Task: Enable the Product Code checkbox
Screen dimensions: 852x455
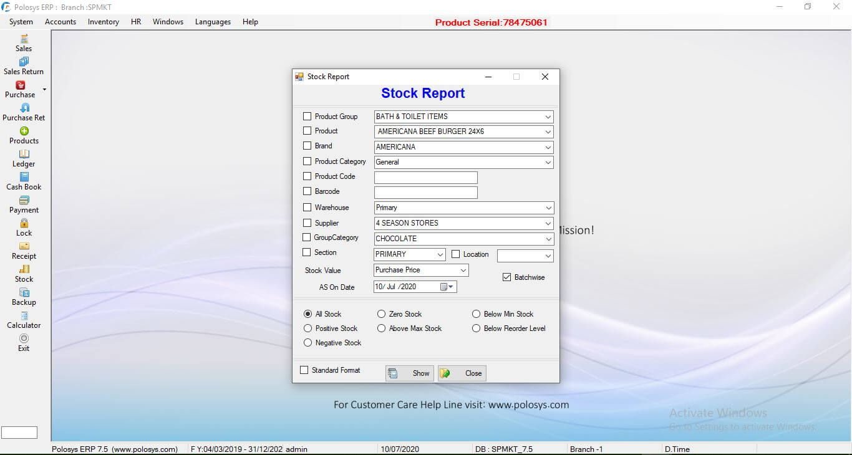Action: (x=307, y=176)
